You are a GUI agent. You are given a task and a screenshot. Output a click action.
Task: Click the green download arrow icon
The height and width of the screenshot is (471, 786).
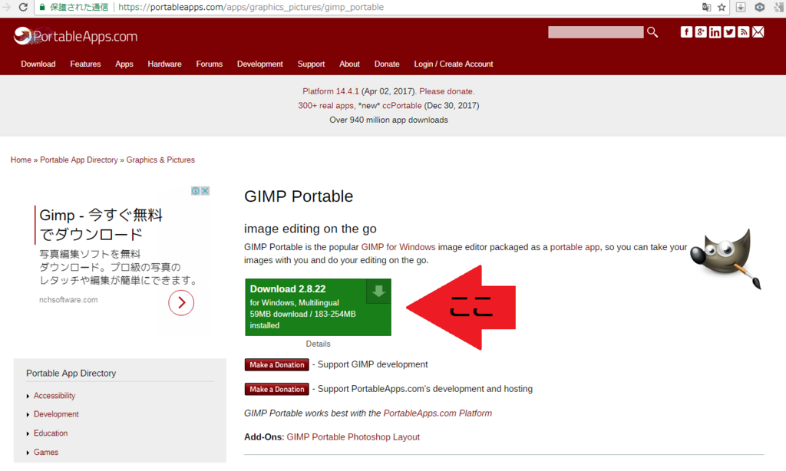(378, 291)
